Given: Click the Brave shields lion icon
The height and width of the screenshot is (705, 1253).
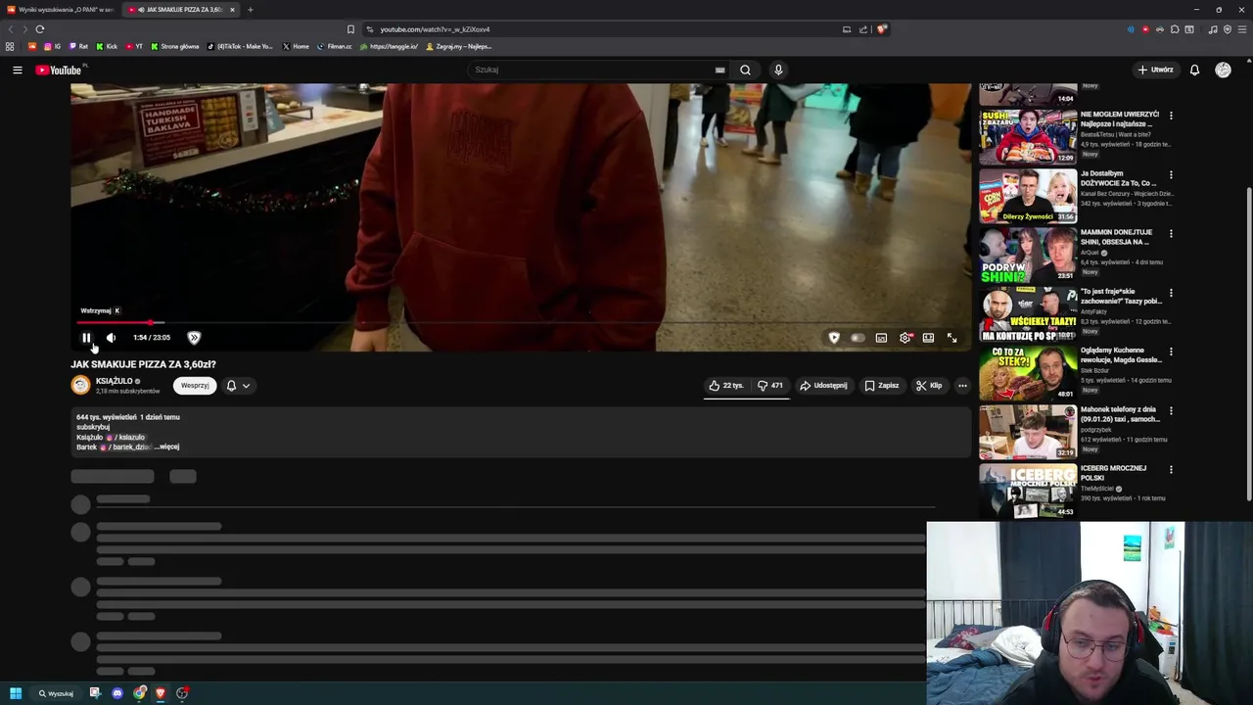Looking at the screenshot, I should 881,29.
